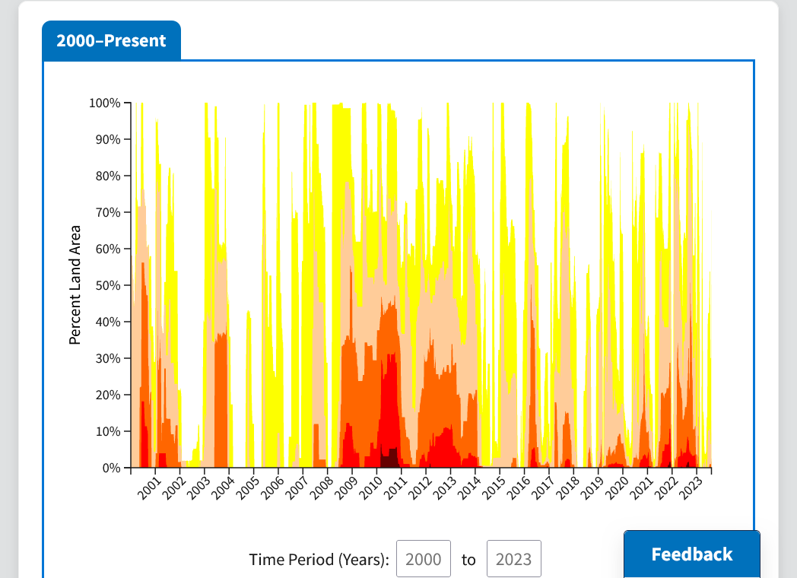
Task: Select the 2021 x-axis year label
Action: (641, 488)
